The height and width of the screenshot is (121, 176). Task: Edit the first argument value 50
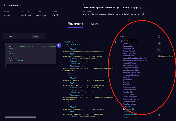click(133, 109)
